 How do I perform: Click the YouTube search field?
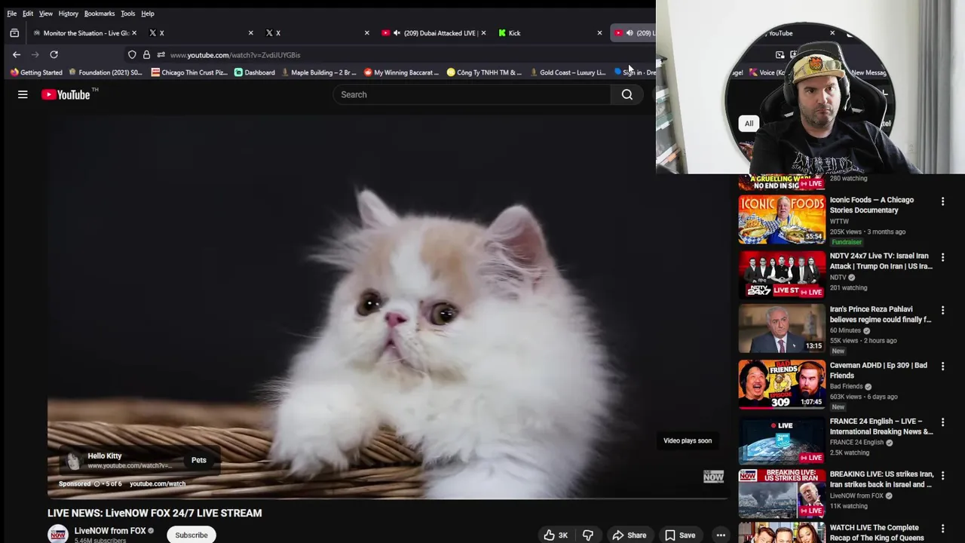pos(472,94)
